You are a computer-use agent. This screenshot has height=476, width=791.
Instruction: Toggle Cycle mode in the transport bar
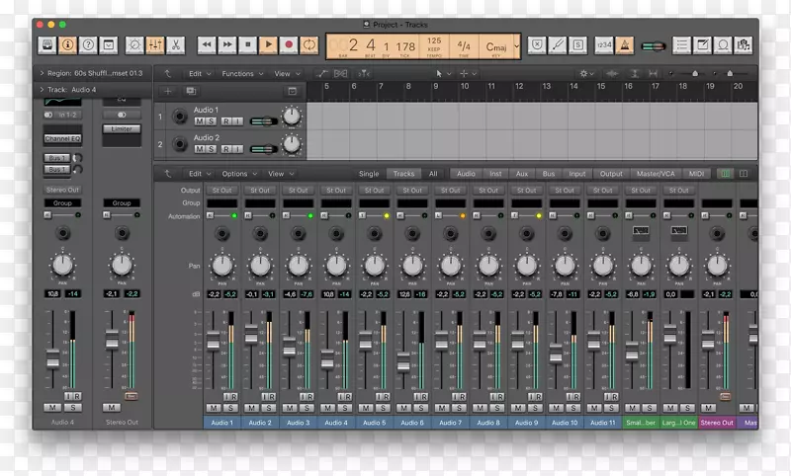309,44
